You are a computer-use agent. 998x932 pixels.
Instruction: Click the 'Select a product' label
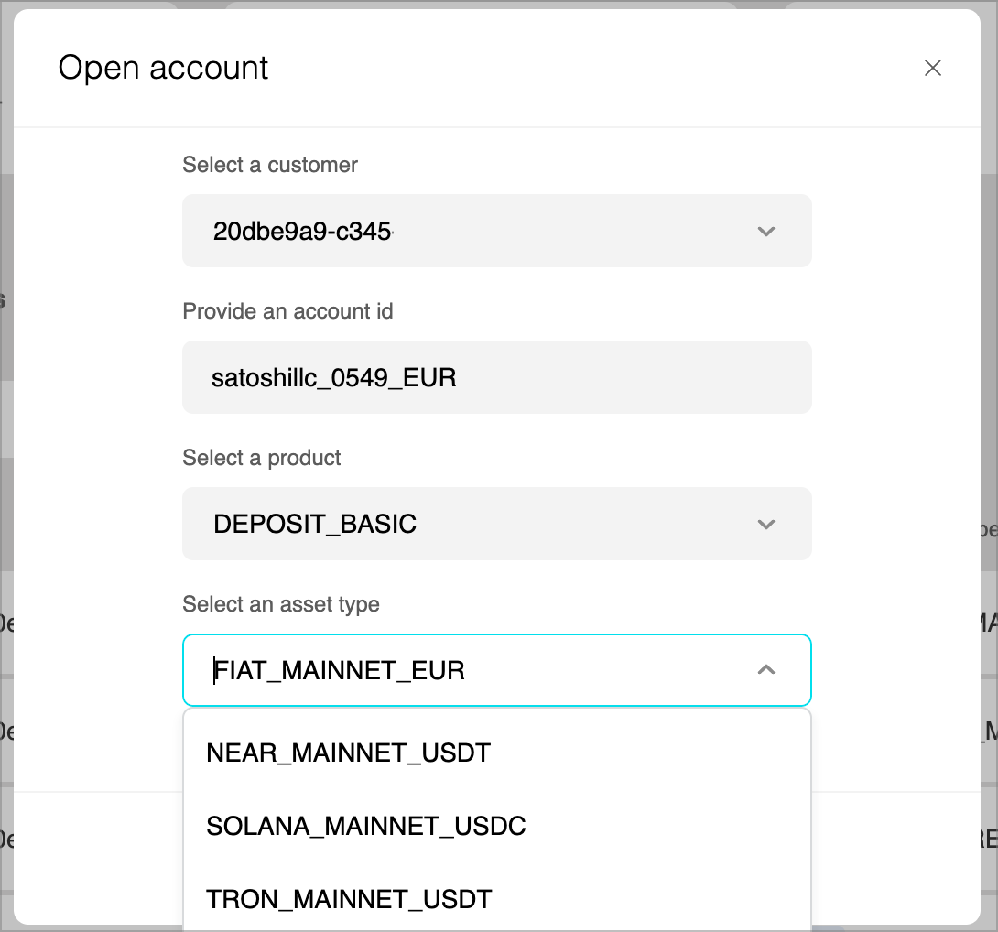tap(262, 458)
